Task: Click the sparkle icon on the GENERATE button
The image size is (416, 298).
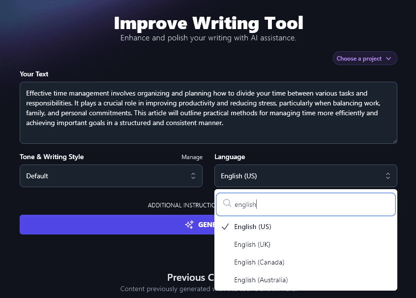Action: point(189,225)
